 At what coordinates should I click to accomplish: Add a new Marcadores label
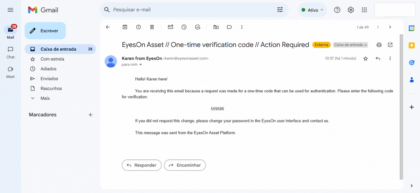pyautogui.click(x=90, y=115)
